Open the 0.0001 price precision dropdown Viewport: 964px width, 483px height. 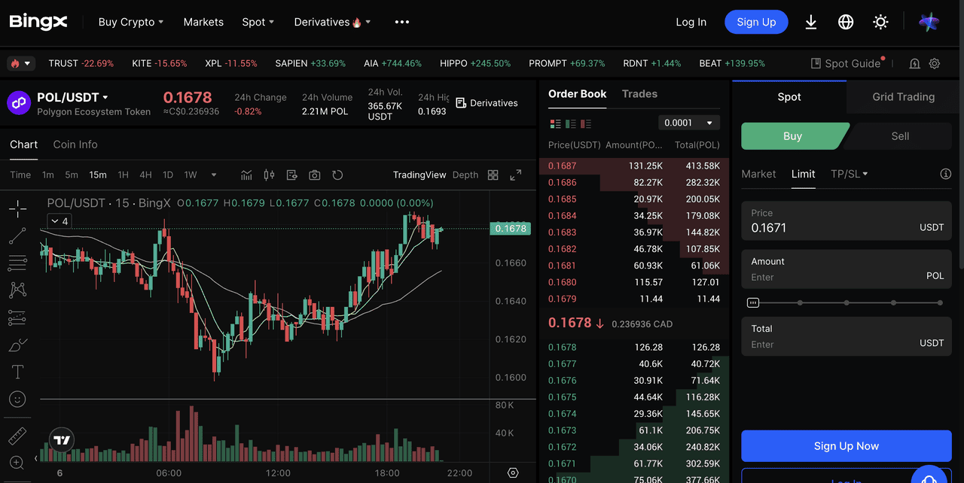(x=688, y=123)
